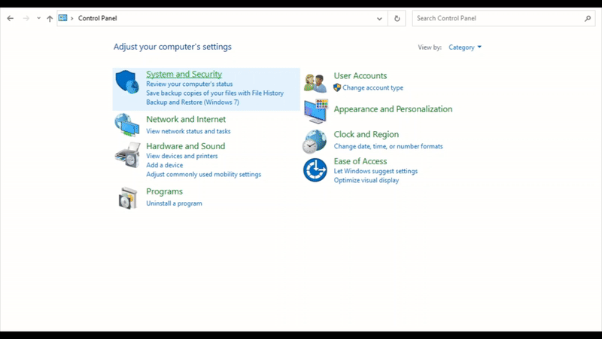
Task: Expand the address bar history dropdown
Action: [379, 18]
